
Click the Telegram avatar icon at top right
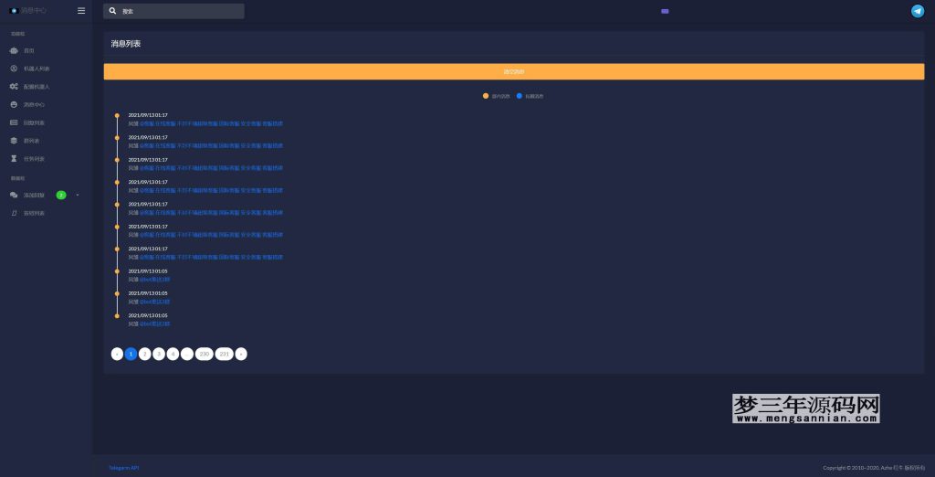917,11
